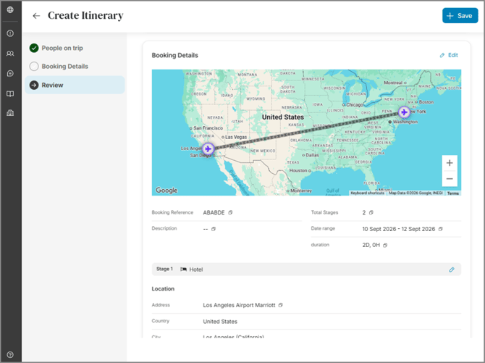
Task: Click the Chicago label on the map
Action: 355,104
